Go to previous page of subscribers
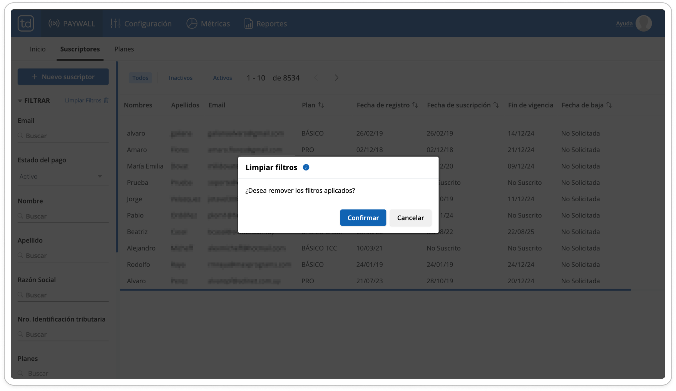Screen dimensions: 676x391 (316, 78)
